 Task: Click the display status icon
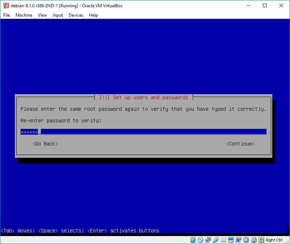(x=231, y=240)
